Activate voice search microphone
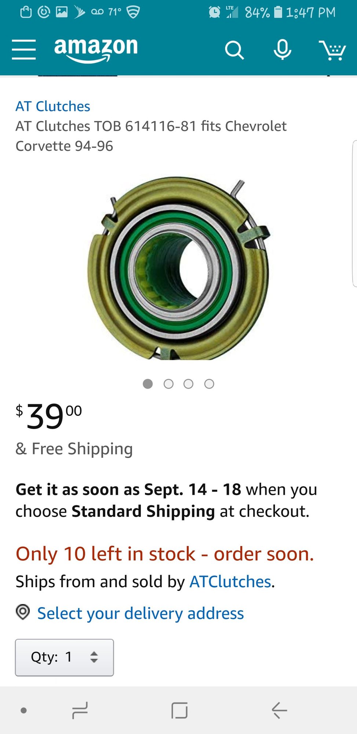 coord(283,50)
